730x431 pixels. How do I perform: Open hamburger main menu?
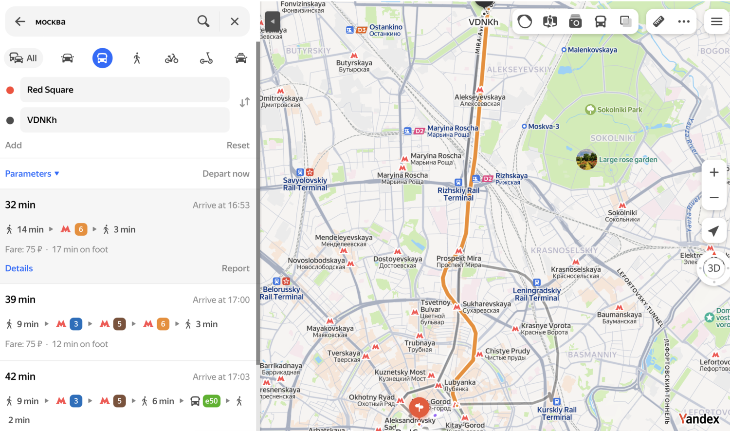716,21
